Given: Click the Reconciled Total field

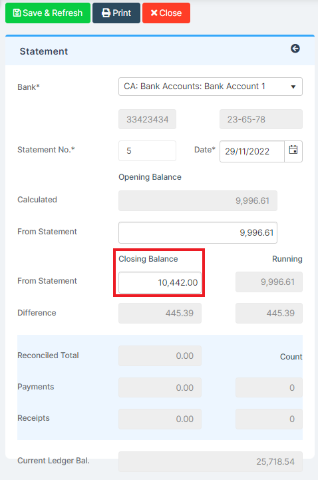Looking at the screenshot, I should point(160,356).
